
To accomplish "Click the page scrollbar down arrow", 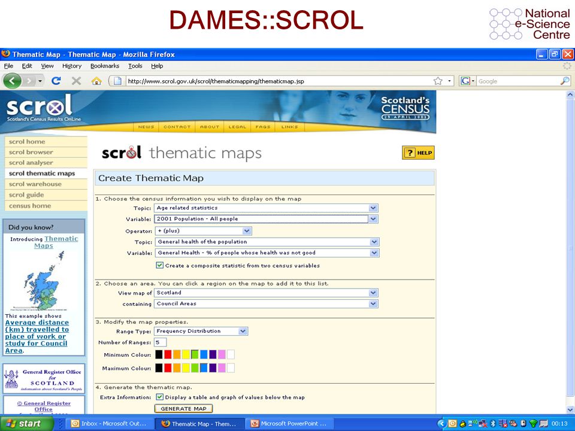I will click(x=570, y=409).
